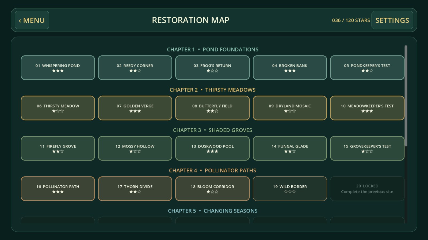Select level 16 Pollinator Path
Image resolution: width=428 pixels, height=240 pixels.
click(58, 189)
